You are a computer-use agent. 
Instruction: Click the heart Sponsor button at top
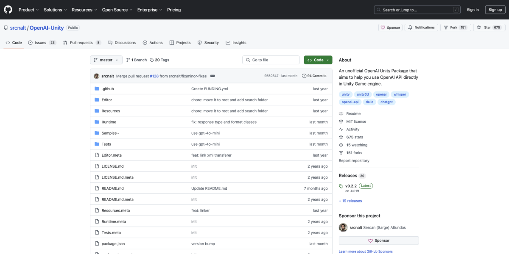click(x=390, y=28)
